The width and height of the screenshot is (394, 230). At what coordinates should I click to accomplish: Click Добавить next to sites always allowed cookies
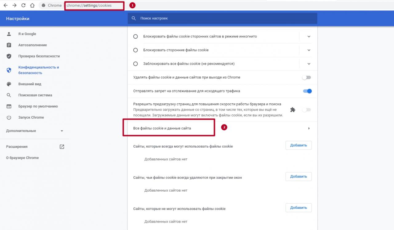tap(298, 145)
